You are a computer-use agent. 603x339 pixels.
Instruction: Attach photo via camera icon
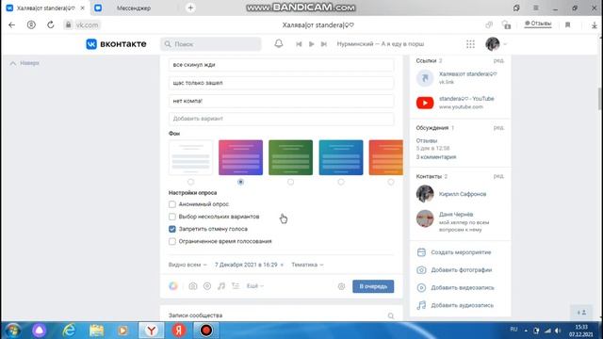coord(193,286)
